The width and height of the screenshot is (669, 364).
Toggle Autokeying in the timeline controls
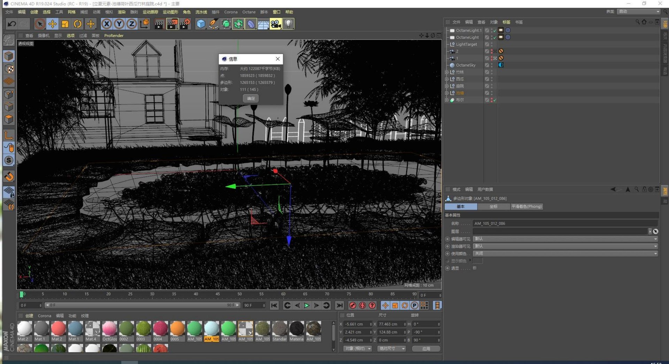pyautogui.click(x=362, y=305)
